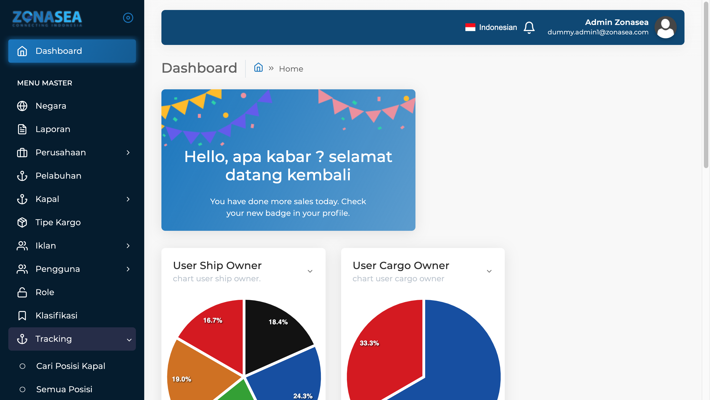Click the User Cargo Owner title
The width and height of the screenshot is (710, 400).
click(x=401, y=265)
